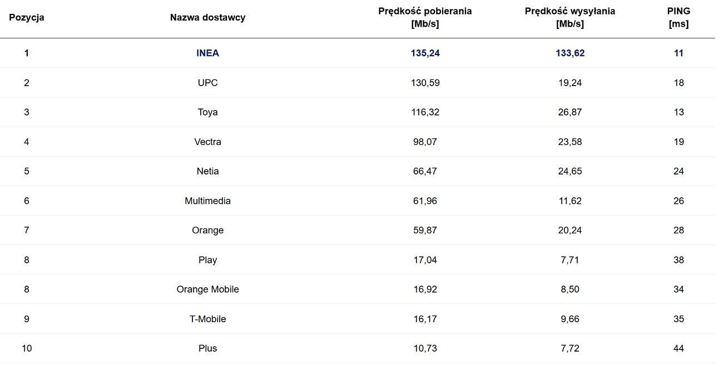Screen dimensions: 723x365
Task: Select the Netia provider name
Action: (x=207, y=171)
